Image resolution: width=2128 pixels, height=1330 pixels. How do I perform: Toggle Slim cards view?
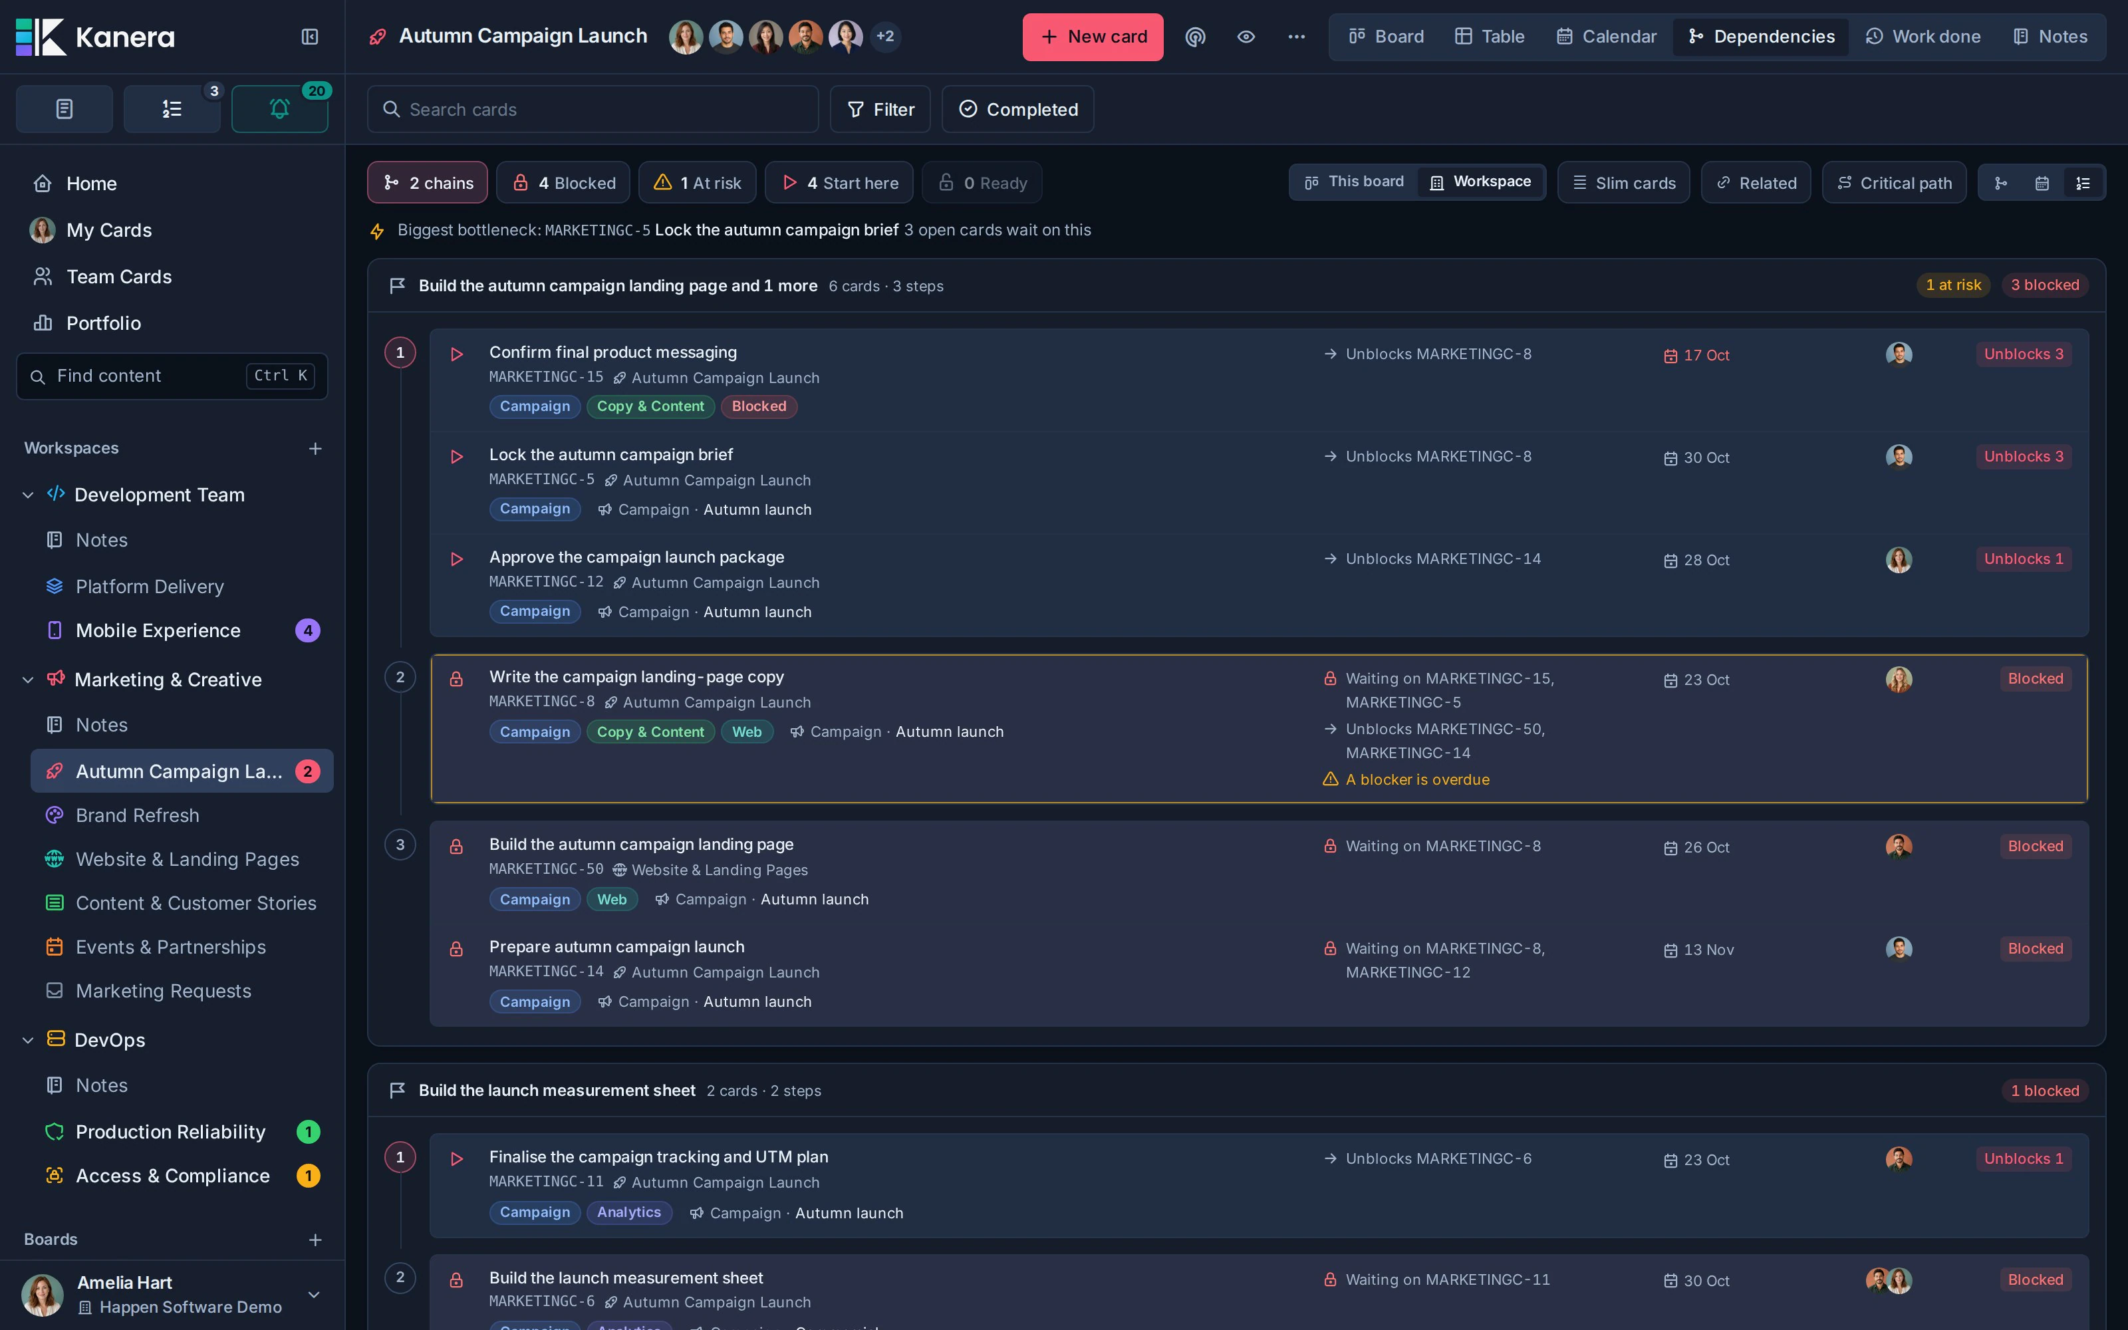(1623, 183)
